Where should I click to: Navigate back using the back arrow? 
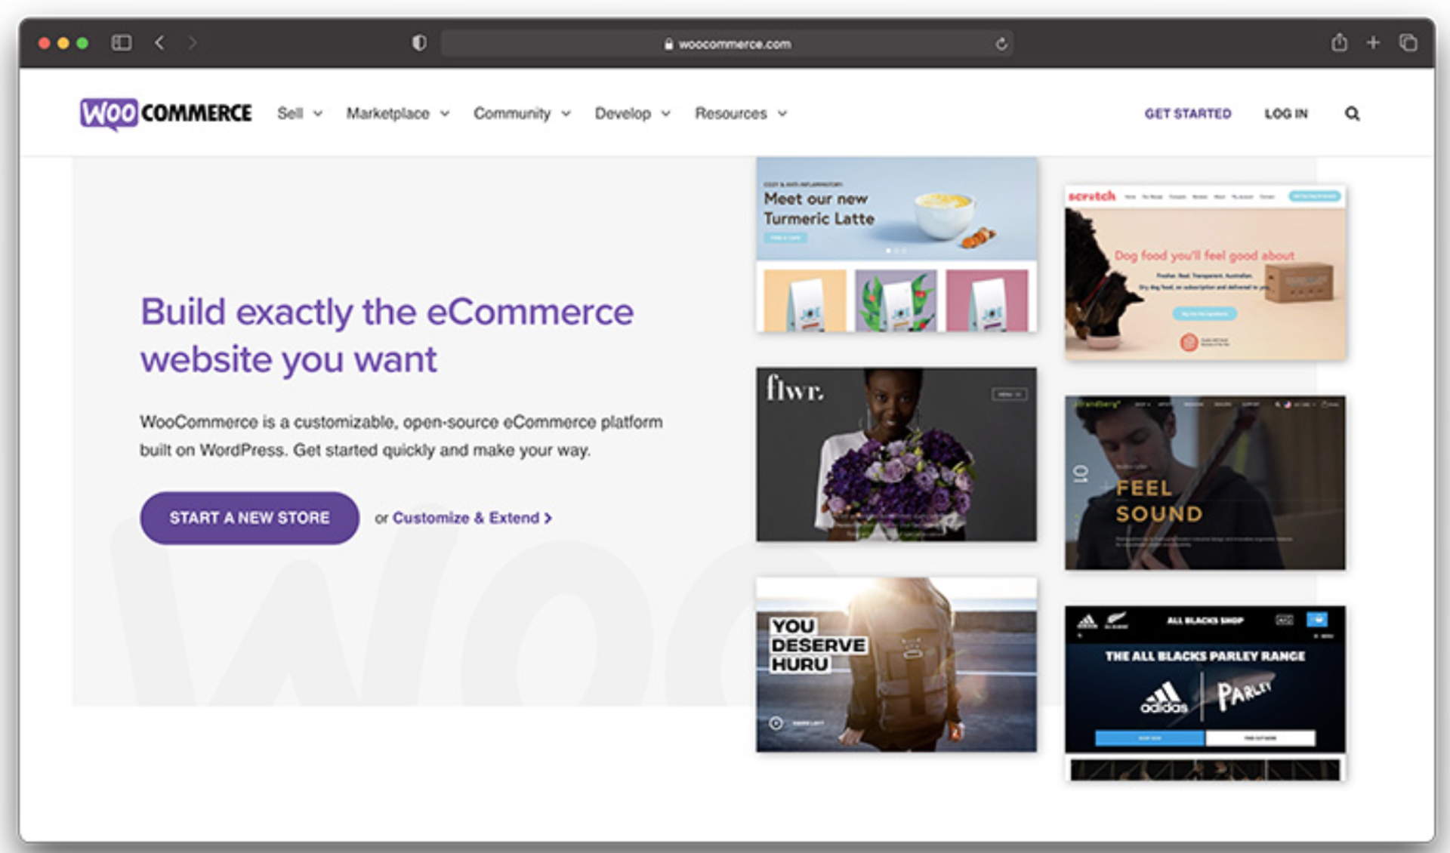(159, 43)
